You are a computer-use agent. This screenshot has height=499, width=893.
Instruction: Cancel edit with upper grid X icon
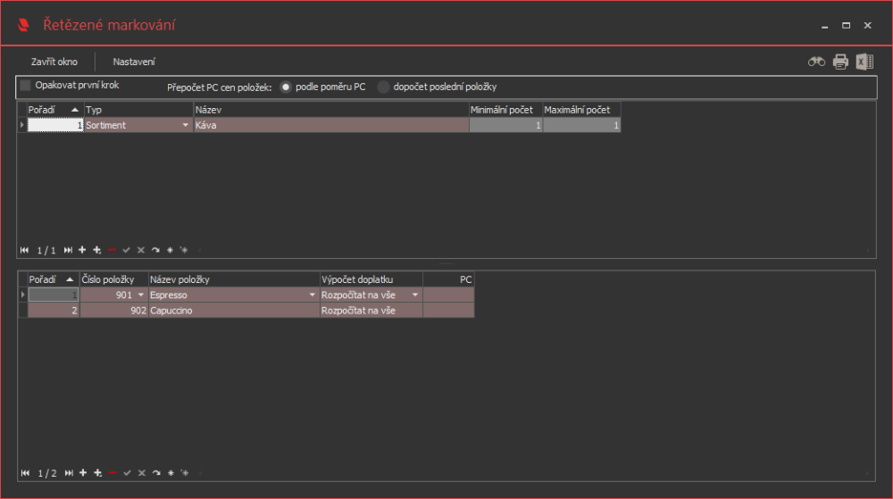pyautogui.click(x=141, y=250)
